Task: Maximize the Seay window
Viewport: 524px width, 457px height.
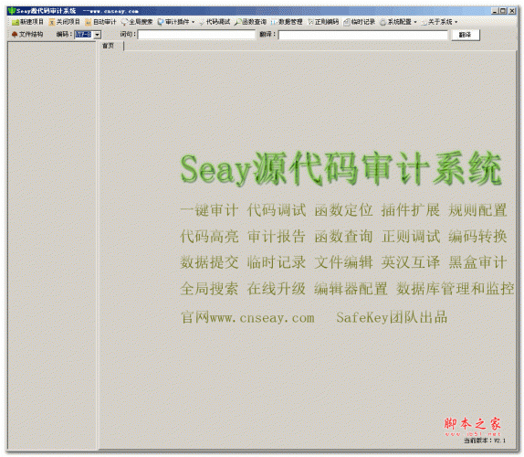Action: (x=503, y=11)
